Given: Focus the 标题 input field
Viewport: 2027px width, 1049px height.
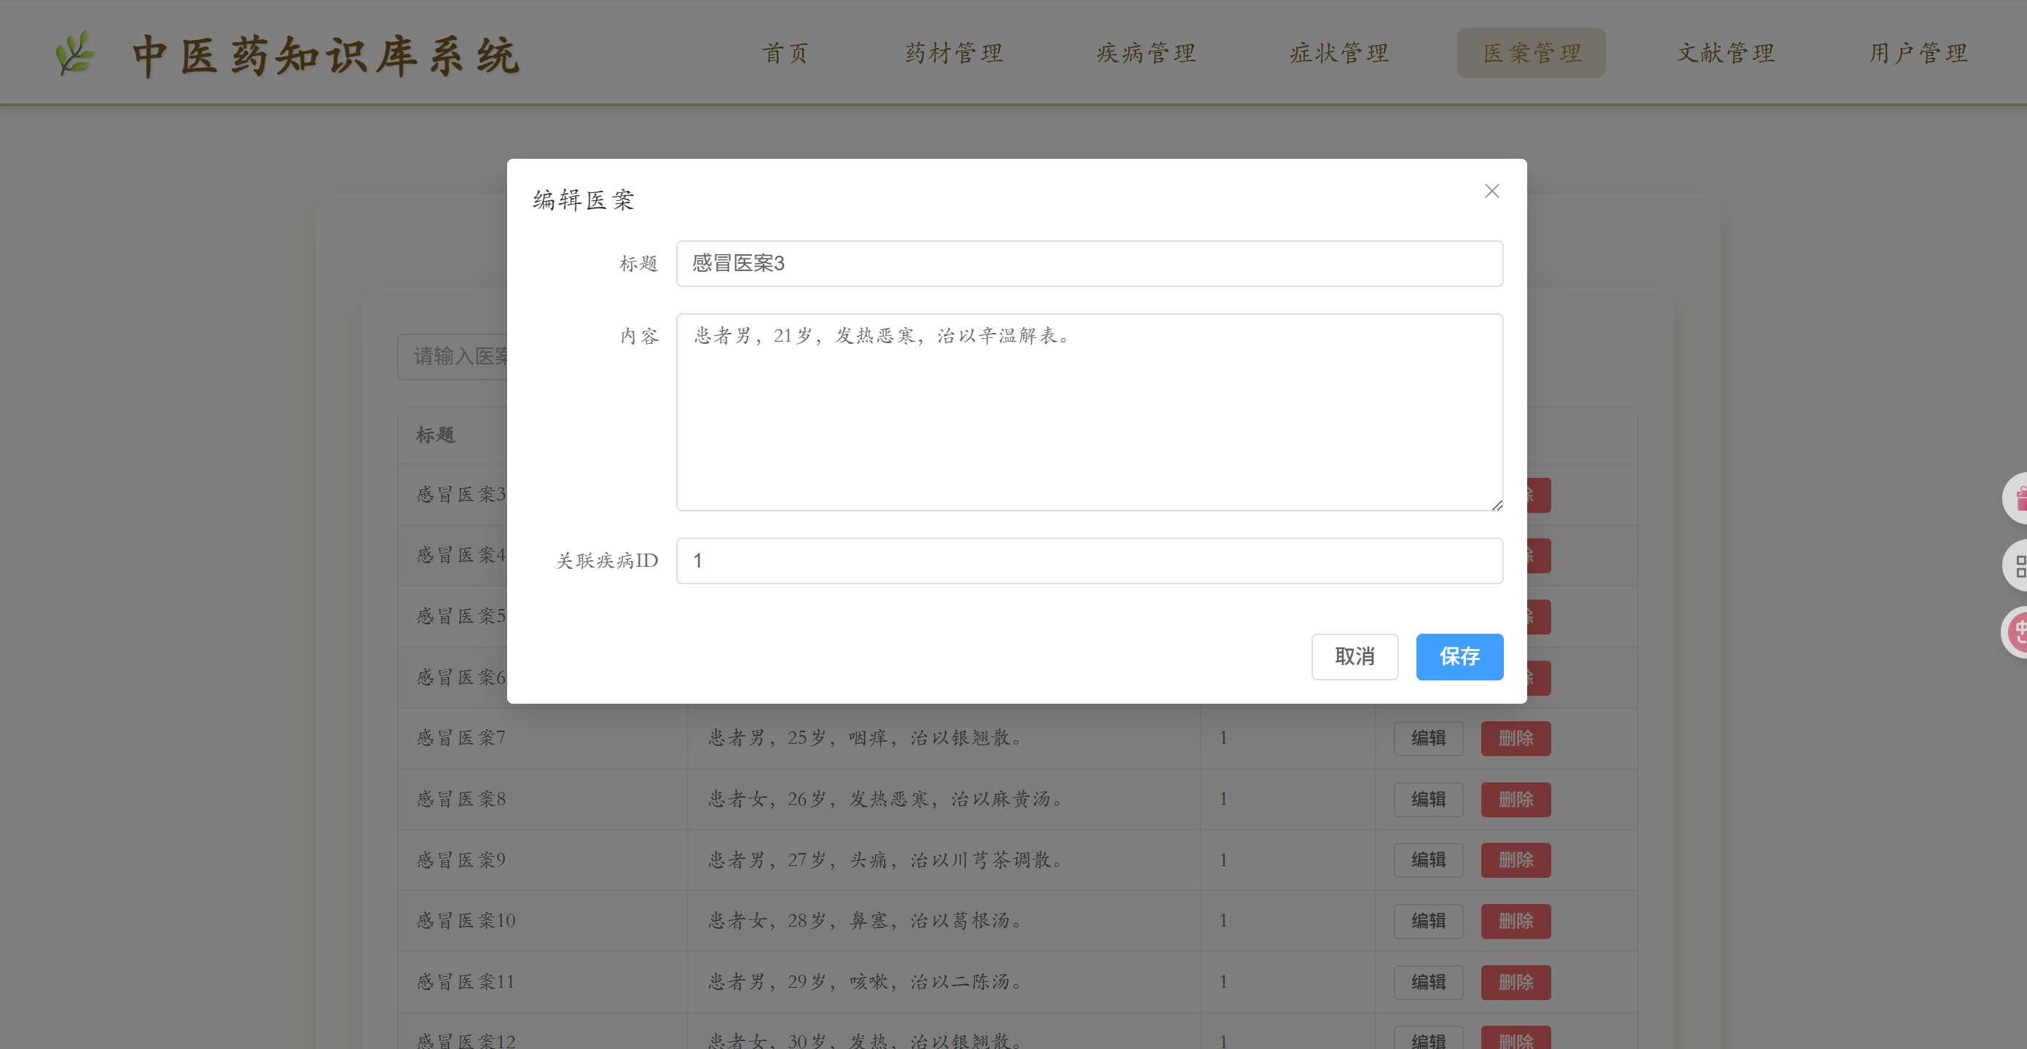Looking at the screenshot, I should click(1089, 264).
